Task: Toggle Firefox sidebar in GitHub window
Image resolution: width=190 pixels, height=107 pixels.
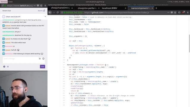Action: pos(179,12)
